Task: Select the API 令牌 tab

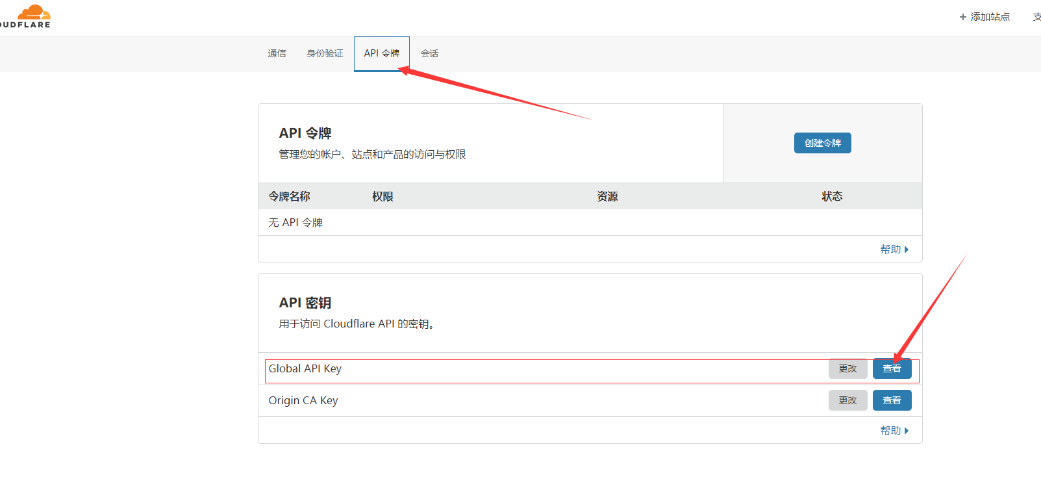Action: pyautogui.click(x=382, y=53)
